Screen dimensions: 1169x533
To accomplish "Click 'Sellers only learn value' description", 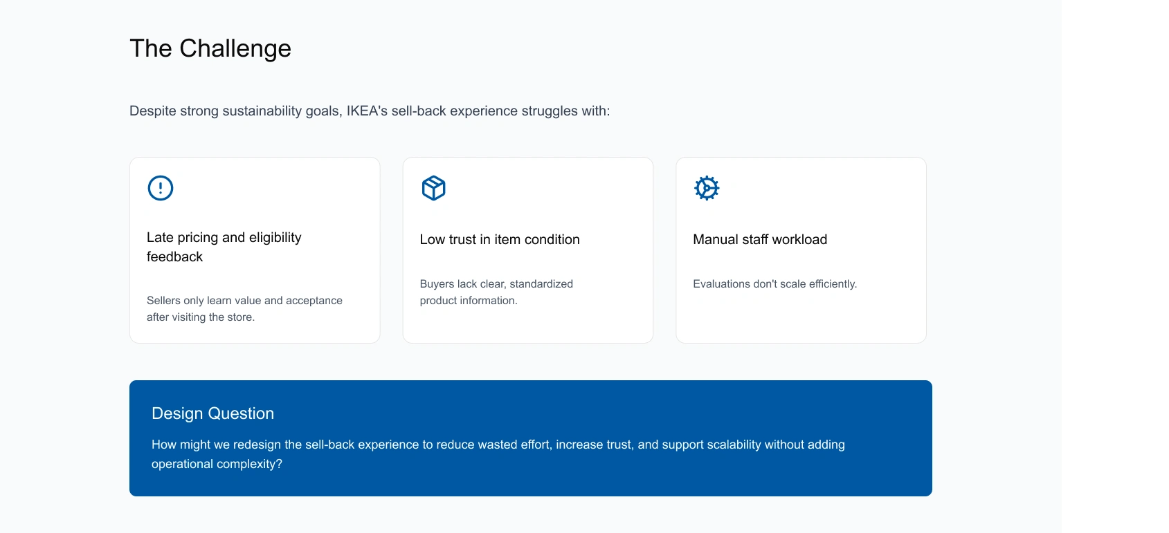I will pos(244,308).
